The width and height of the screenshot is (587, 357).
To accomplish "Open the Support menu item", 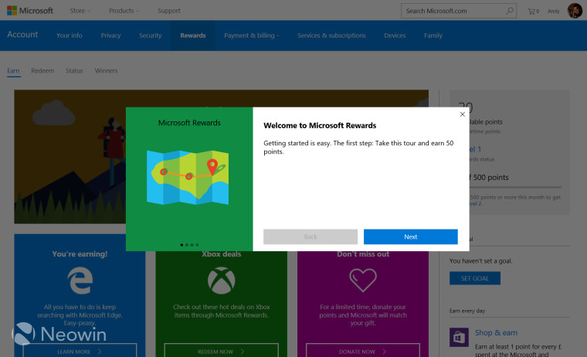I will click(x=169, y=11).
